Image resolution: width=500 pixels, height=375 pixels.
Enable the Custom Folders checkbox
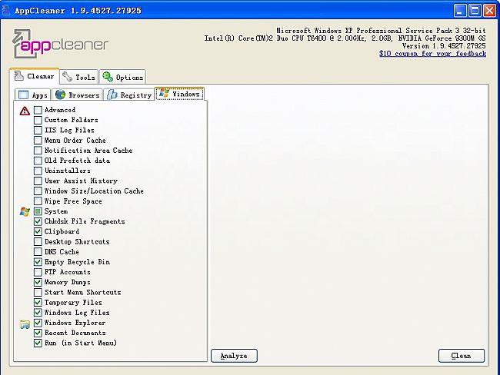coord(38,121)
